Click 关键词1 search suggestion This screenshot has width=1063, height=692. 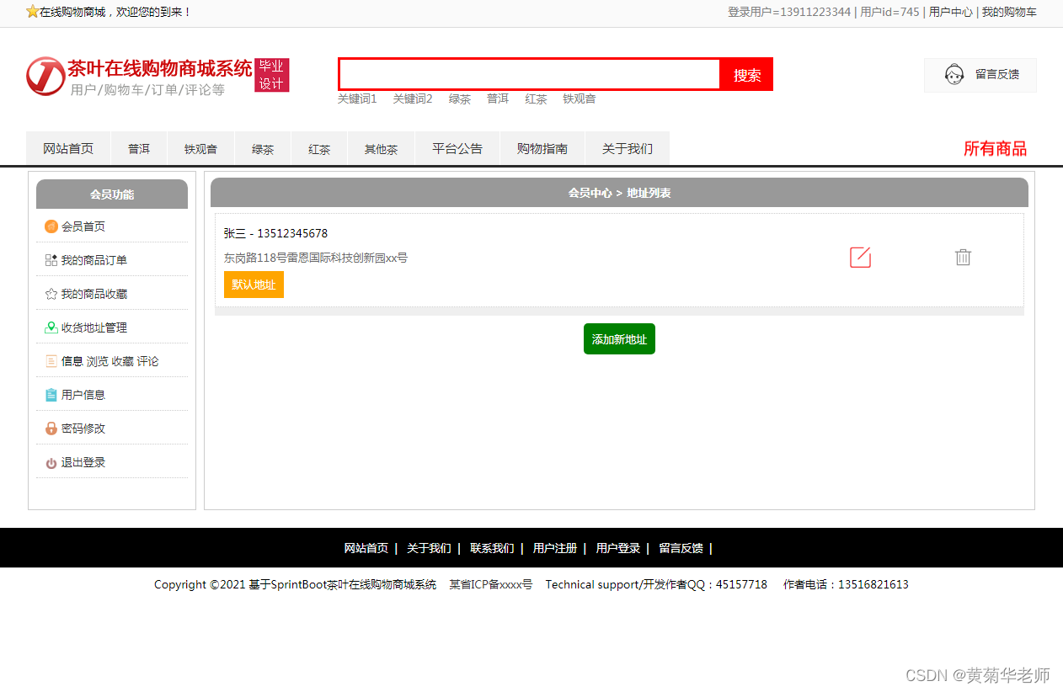tap(357, 98)
